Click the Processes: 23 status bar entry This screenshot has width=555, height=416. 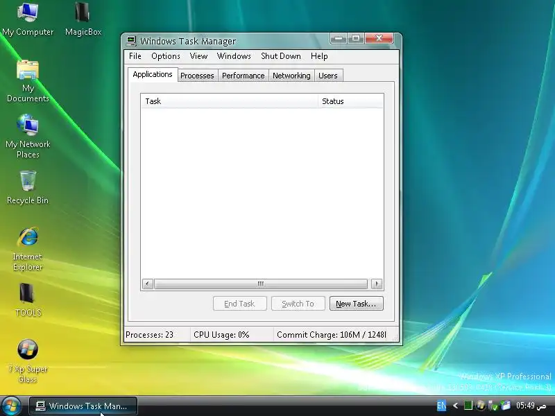point(157,335)
